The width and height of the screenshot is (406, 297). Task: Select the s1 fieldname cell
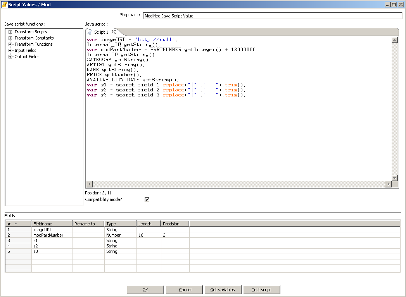pos(52,240)
